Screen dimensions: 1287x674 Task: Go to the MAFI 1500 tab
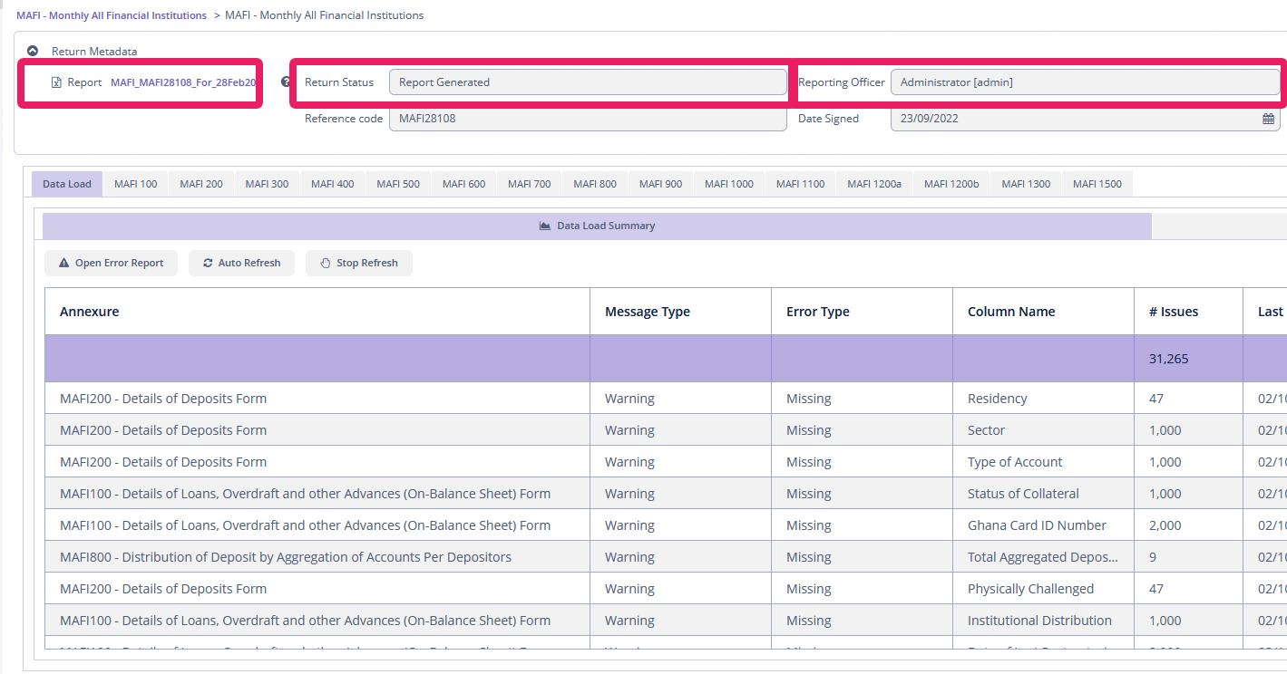[1097, 184]
